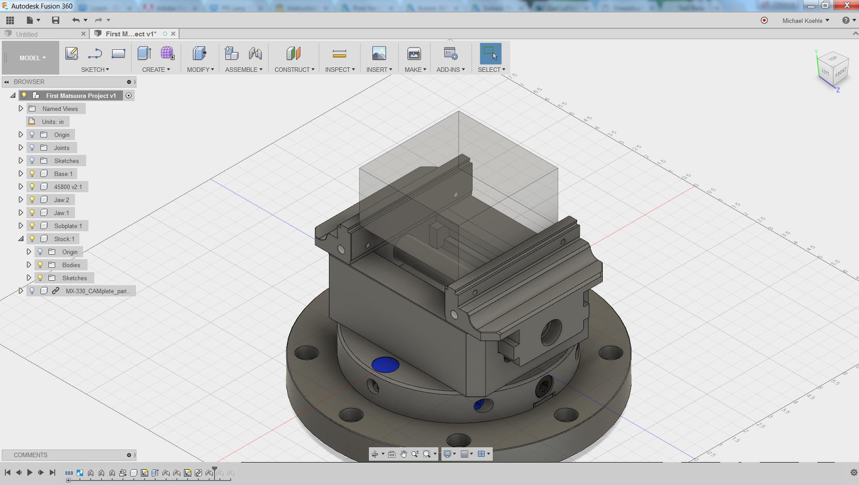
Task: Hide the 45800 v2:1 component bulb
Action: pos(32,186)
